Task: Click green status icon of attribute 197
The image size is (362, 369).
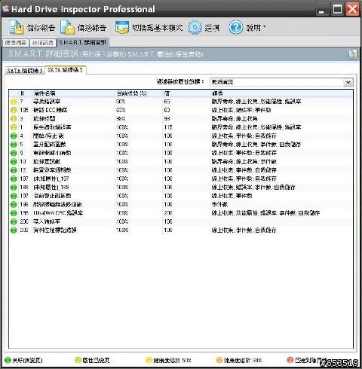Action: point(14,196)
